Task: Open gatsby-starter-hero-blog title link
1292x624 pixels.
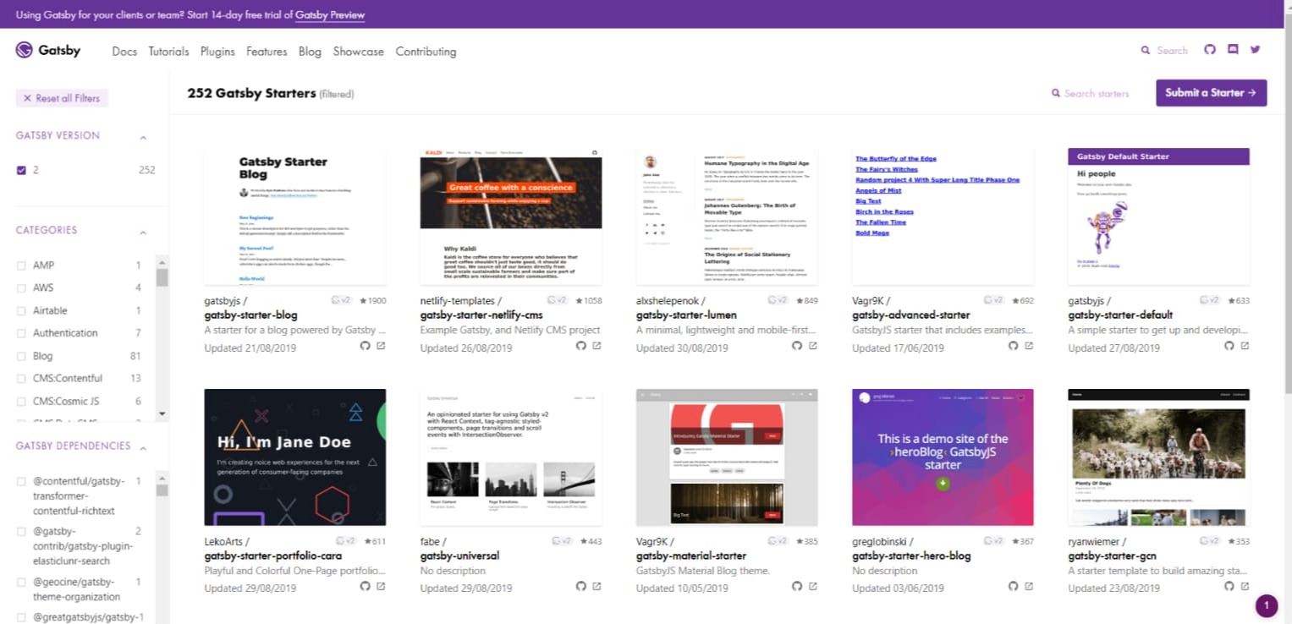Action: [x=911, y=556]
